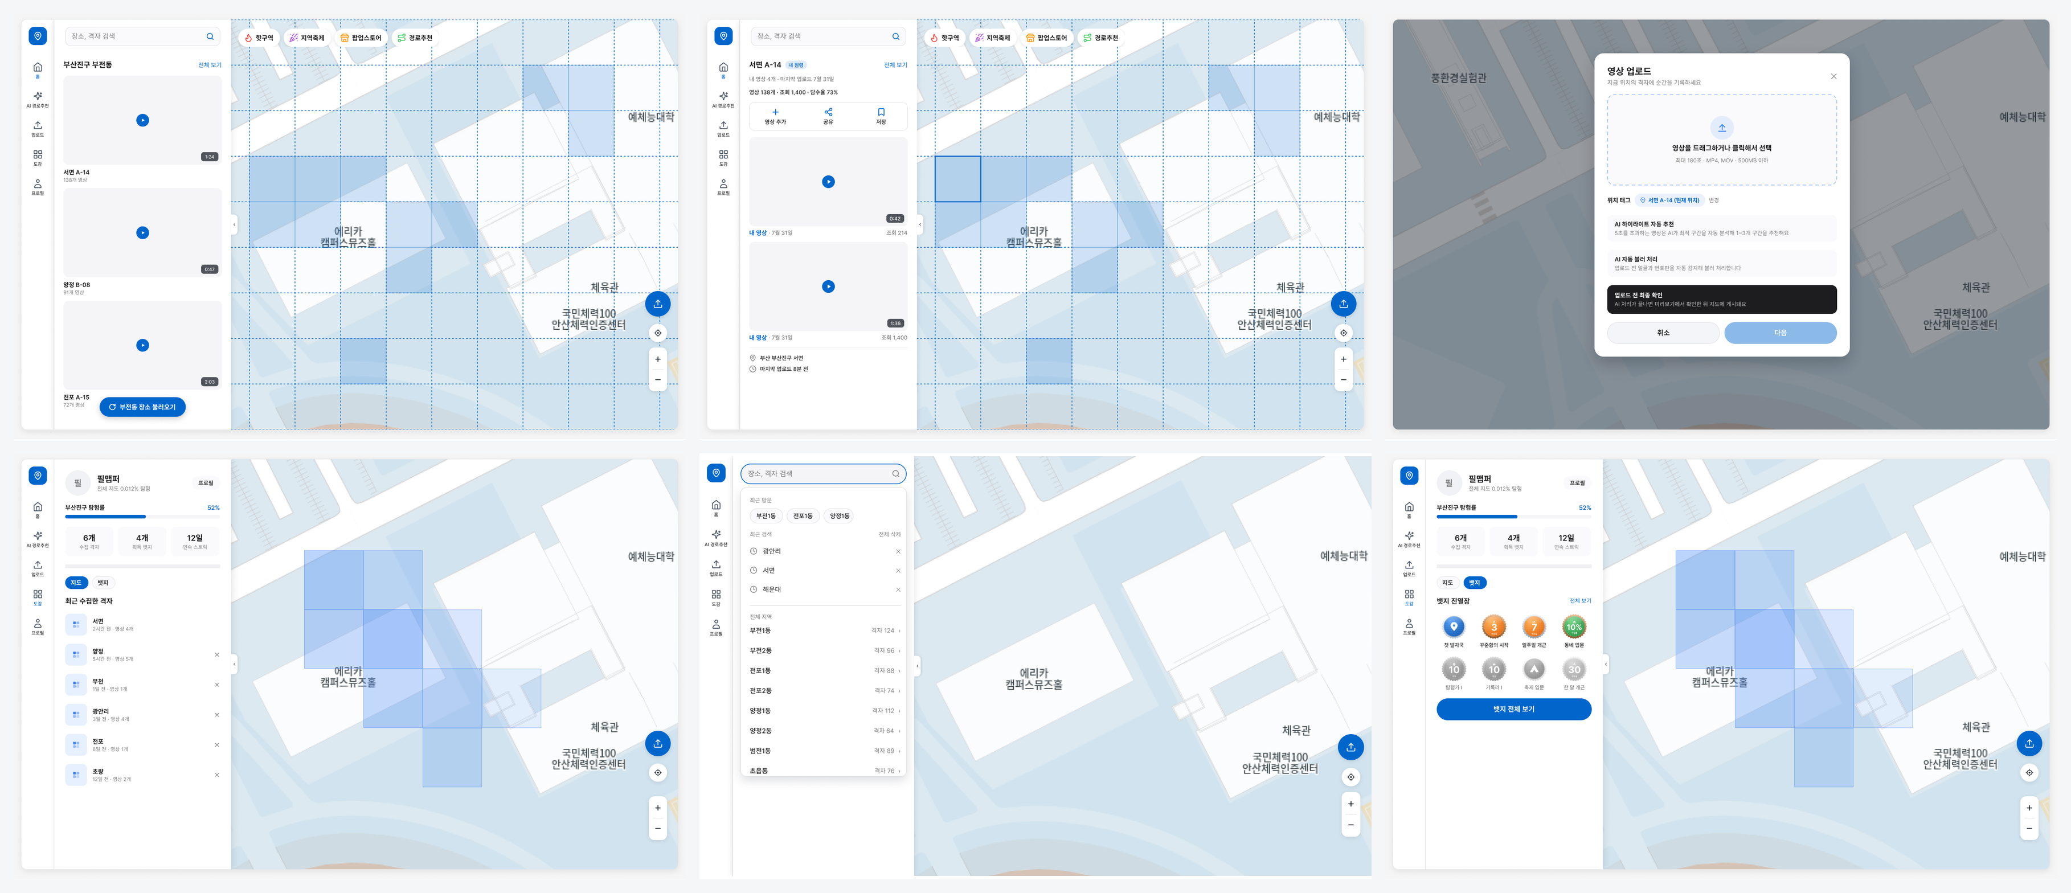Viewport: 2071px width, 893px height.
Task: Select the 지도 tab on 최근 수집한 격자 screen
Action: tap(76, 583)
